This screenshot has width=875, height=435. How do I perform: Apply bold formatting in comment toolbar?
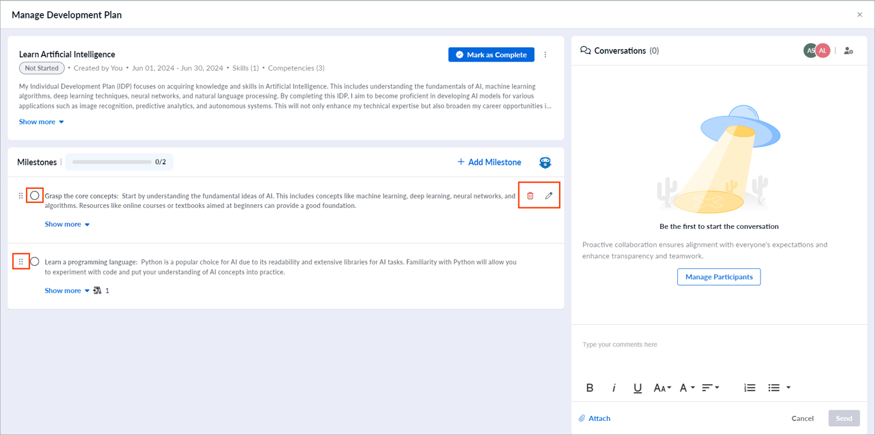tap(589, 387)
